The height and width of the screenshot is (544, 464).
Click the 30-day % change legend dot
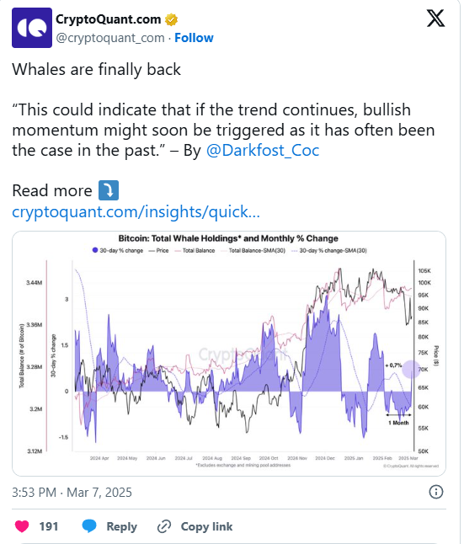click(95, 250)
